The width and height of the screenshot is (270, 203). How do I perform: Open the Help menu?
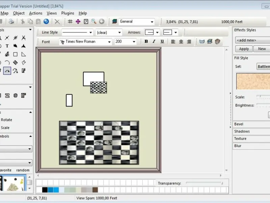(x=83, y=13)
